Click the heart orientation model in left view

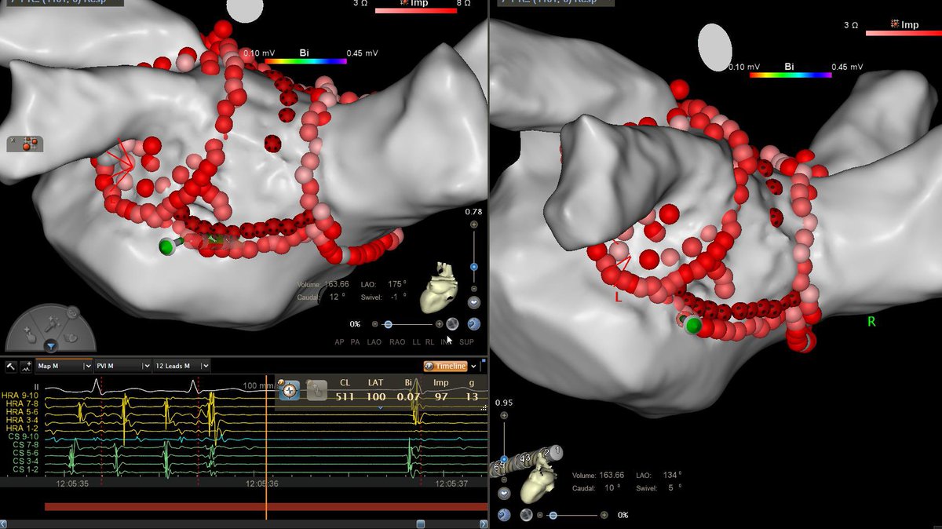pos(439,286)
